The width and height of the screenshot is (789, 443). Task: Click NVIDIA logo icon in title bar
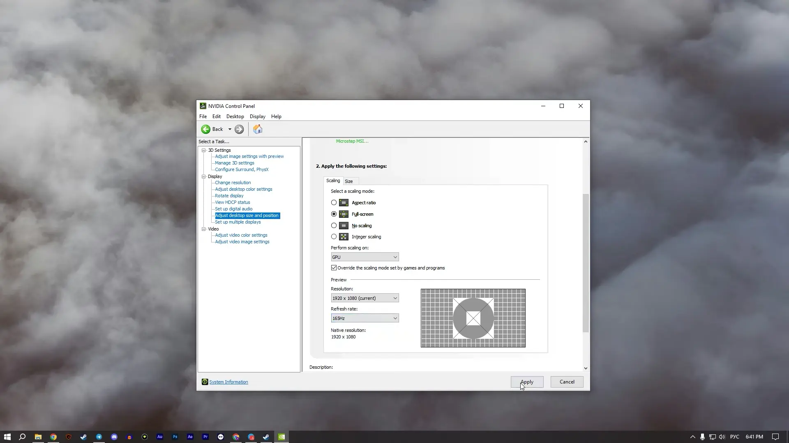click(x=203, y=106)
